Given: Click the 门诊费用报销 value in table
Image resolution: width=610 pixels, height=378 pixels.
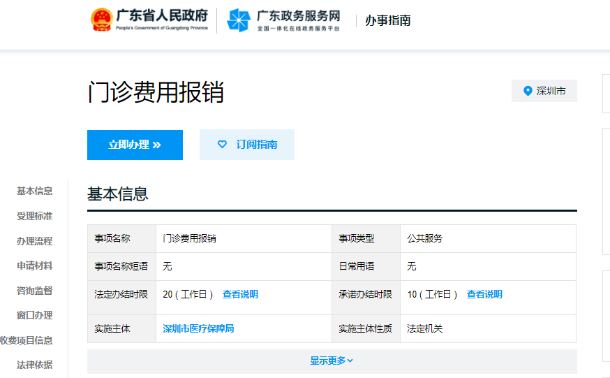Looking at the screenshot, I should (x=189, y=238).
